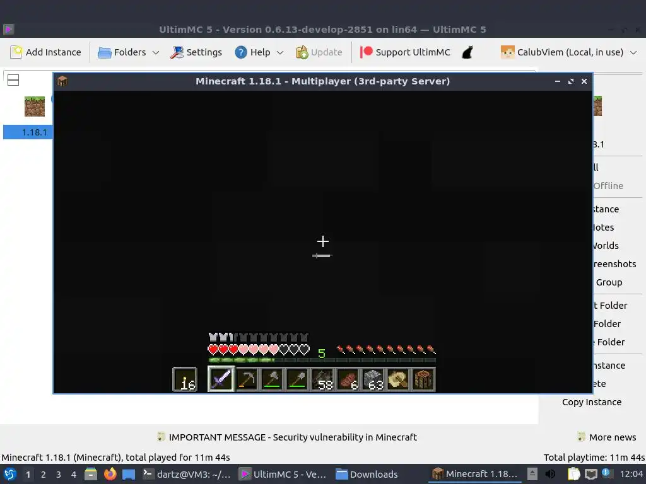The height and width of the screenshot is (484, 646).
Task: Open the file manager icon on the taskbar
Action: 91,474
